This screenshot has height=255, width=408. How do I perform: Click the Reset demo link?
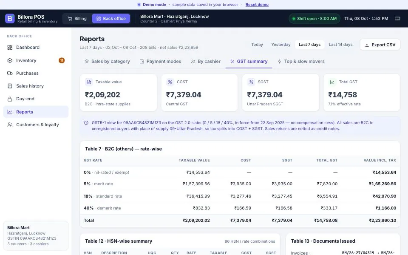click(257, 5)
